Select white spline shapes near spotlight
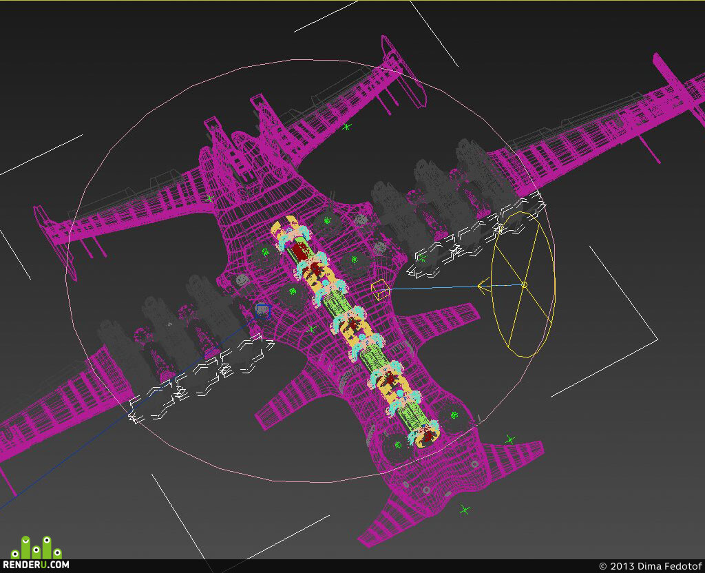 476,234
